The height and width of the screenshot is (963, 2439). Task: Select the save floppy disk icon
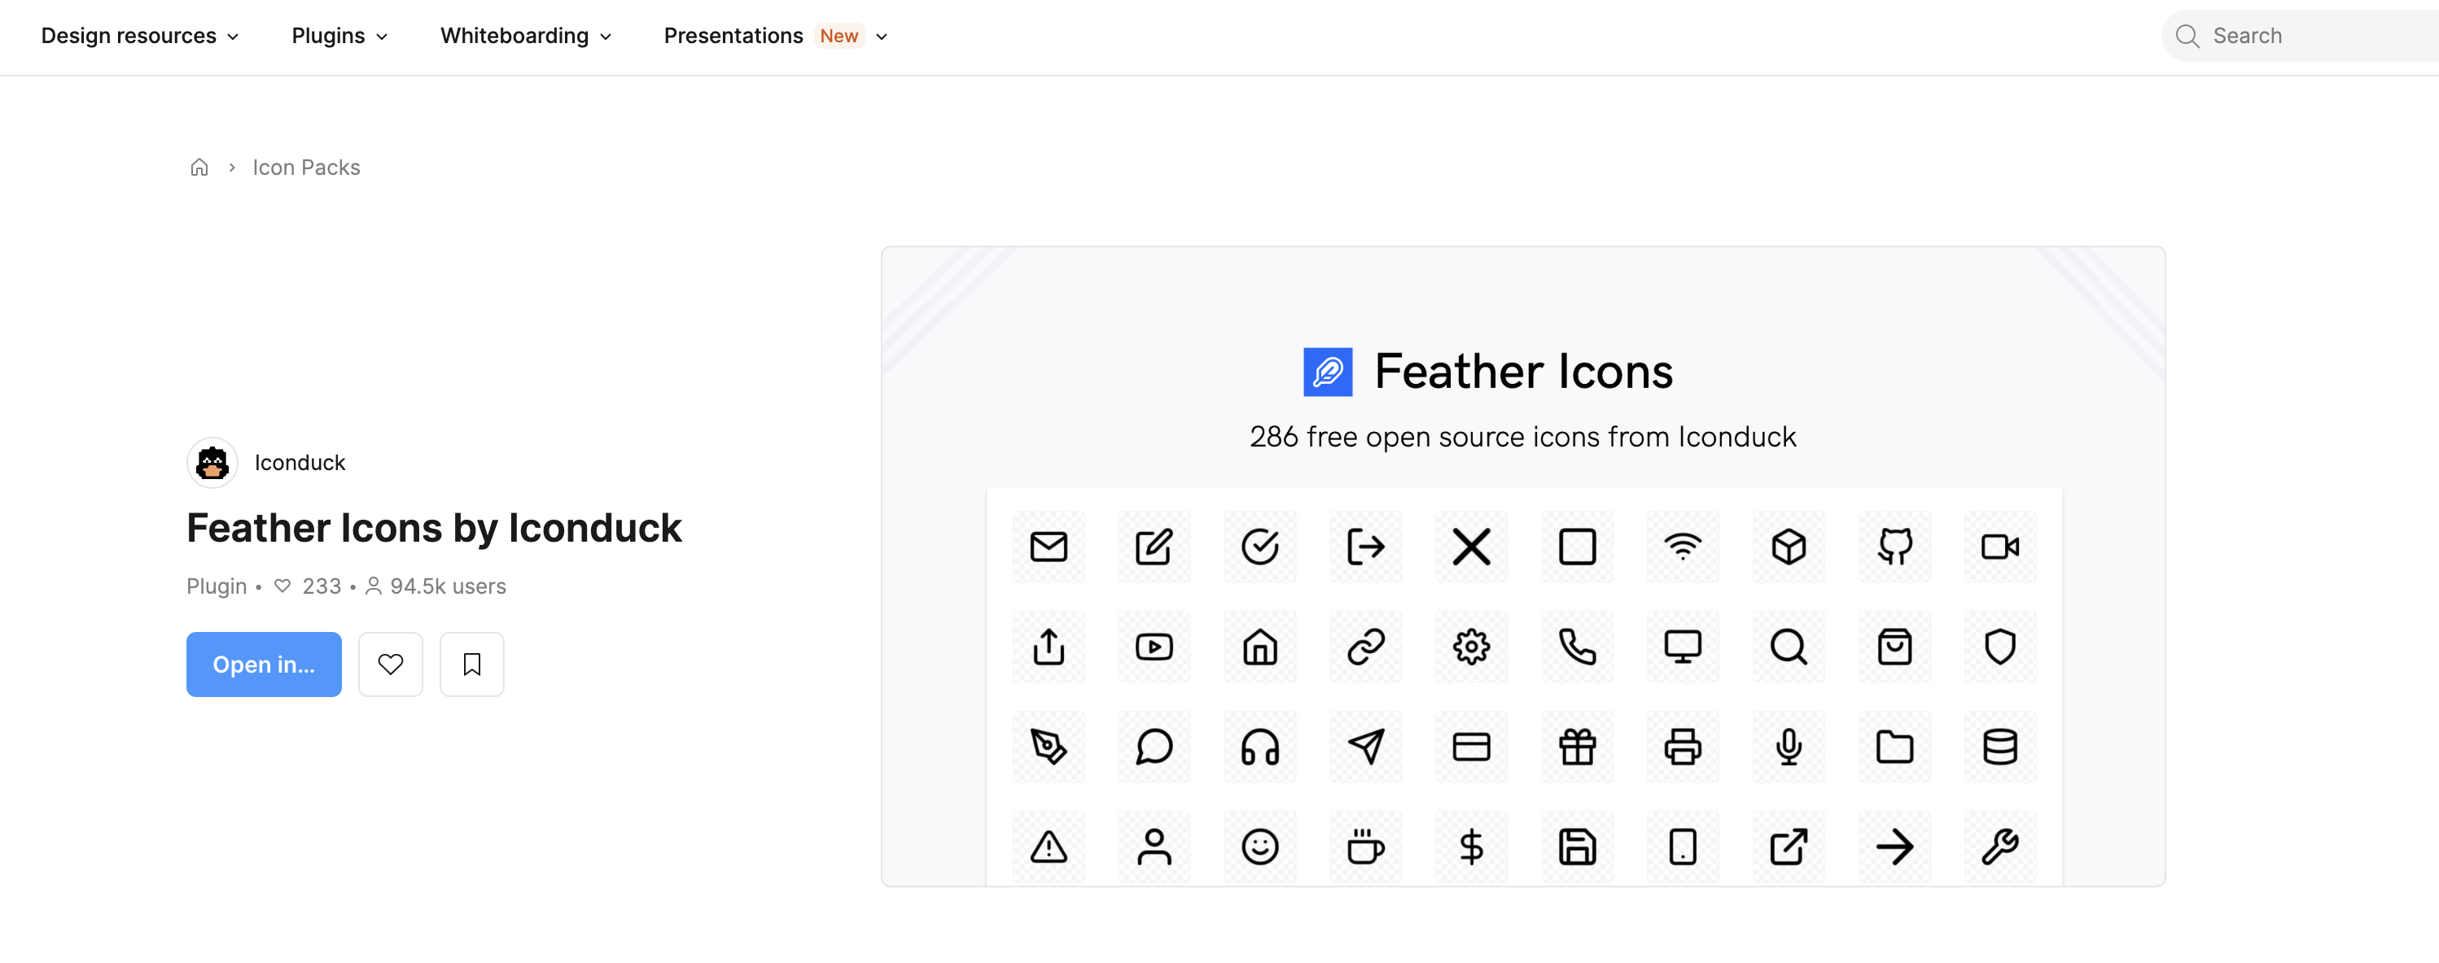pyautogui.click(x=1578, y=847)
